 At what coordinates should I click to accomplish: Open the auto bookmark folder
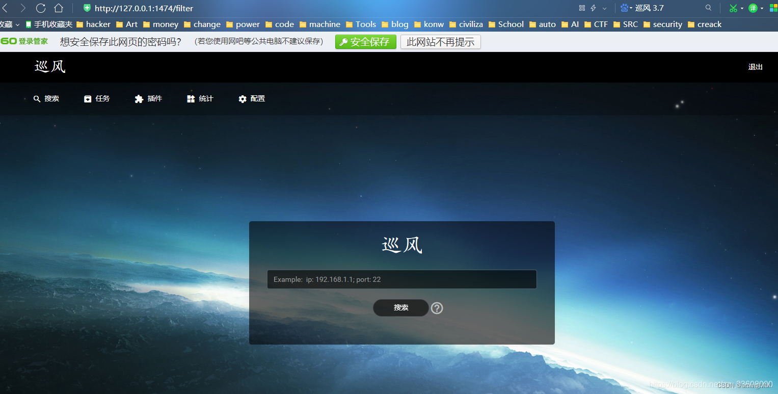click(x=543, y=24)
